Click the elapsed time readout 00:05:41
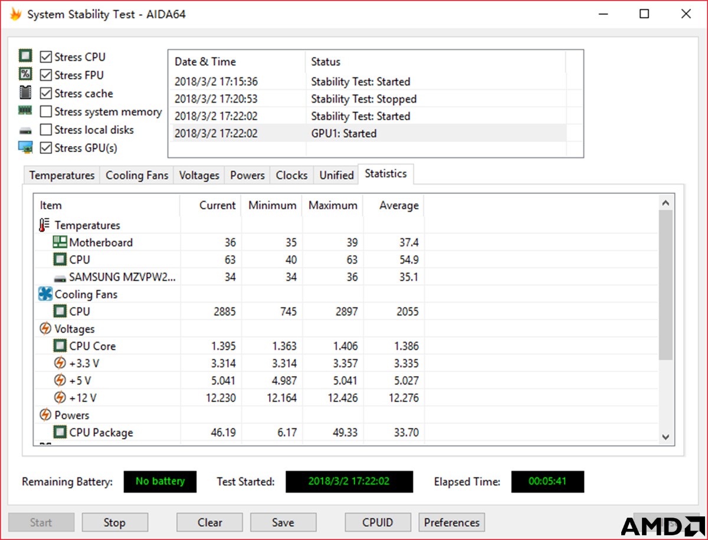Screen dimensions: 708x540 pyautogui.click(x=548, y=481)
